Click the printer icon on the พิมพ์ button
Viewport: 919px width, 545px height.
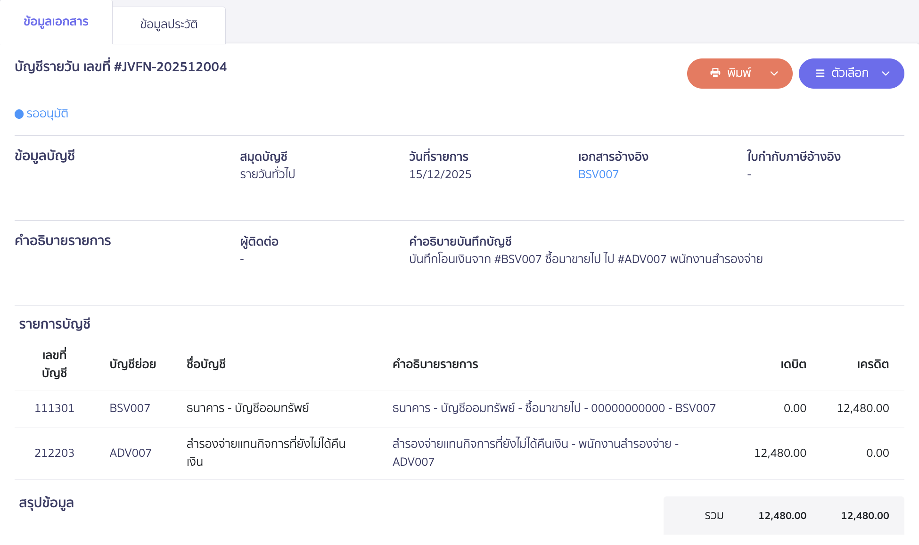[x=715, y=73]
